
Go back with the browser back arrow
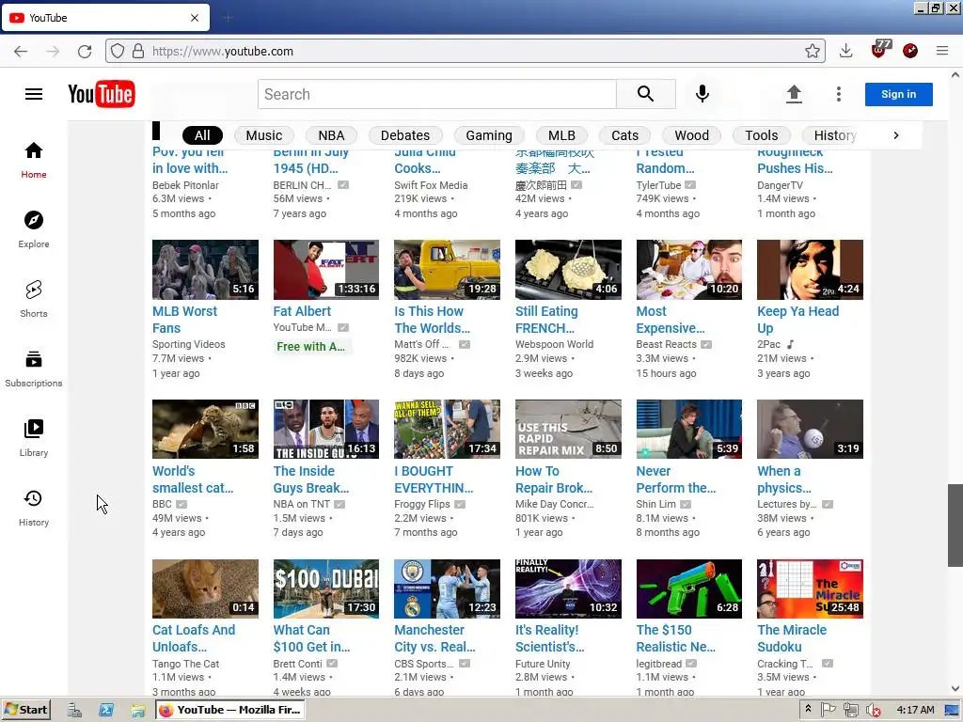21,52
